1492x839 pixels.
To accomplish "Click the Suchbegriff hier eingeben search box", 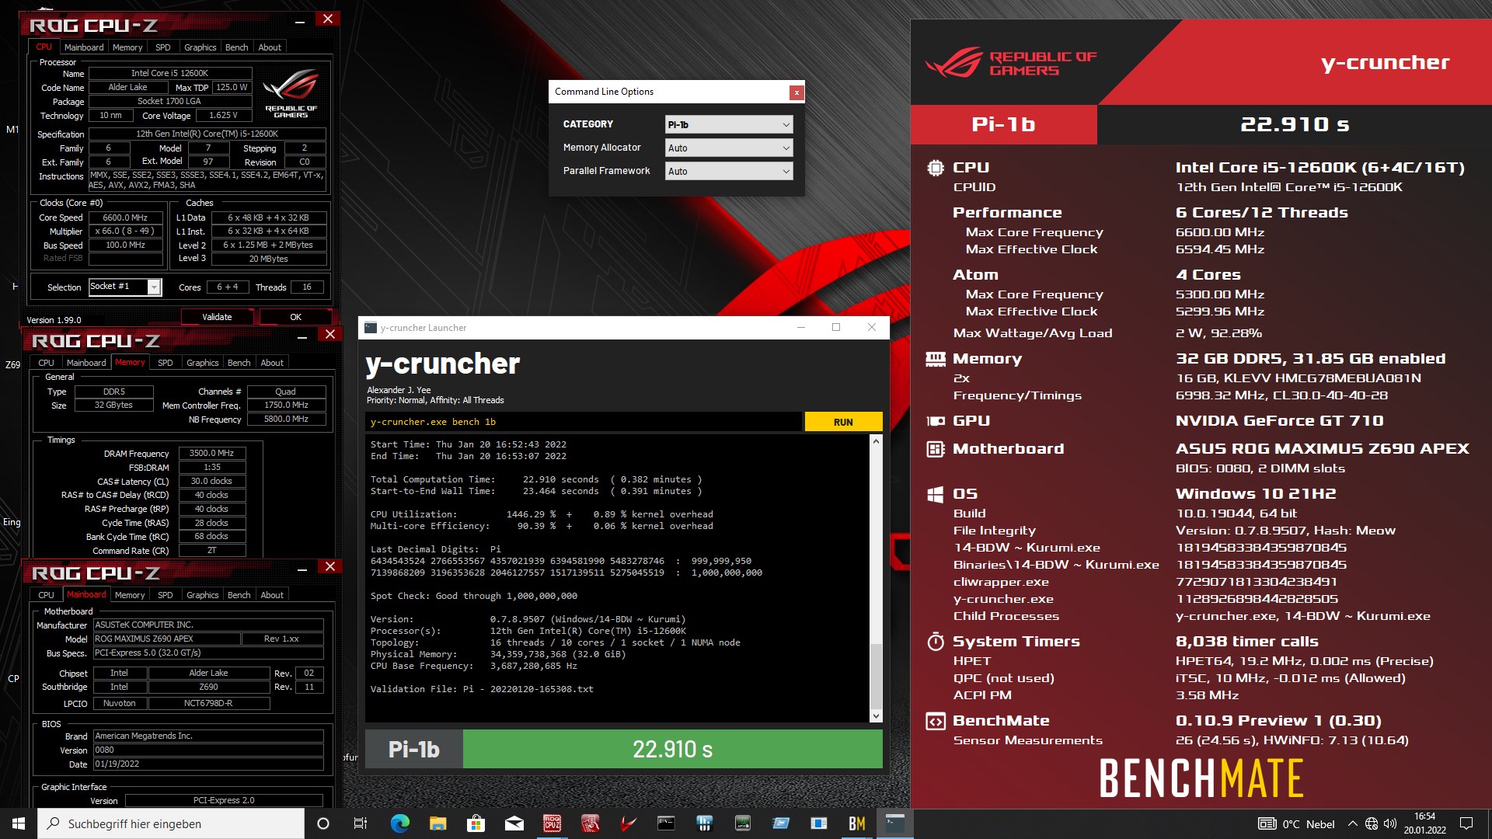I will point(171,823).
